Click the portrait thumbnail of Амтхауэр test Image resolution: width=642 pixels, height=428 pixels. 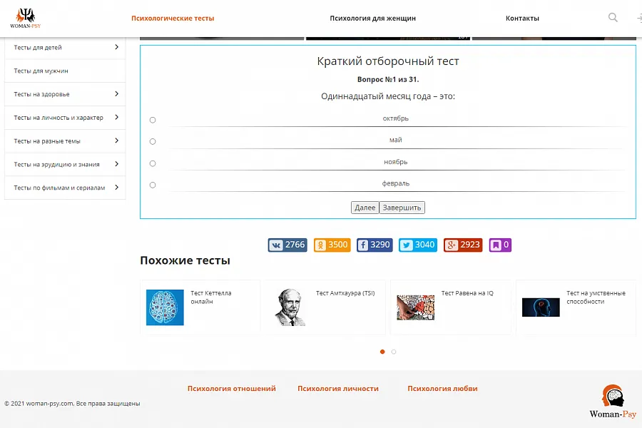[290, 307]
